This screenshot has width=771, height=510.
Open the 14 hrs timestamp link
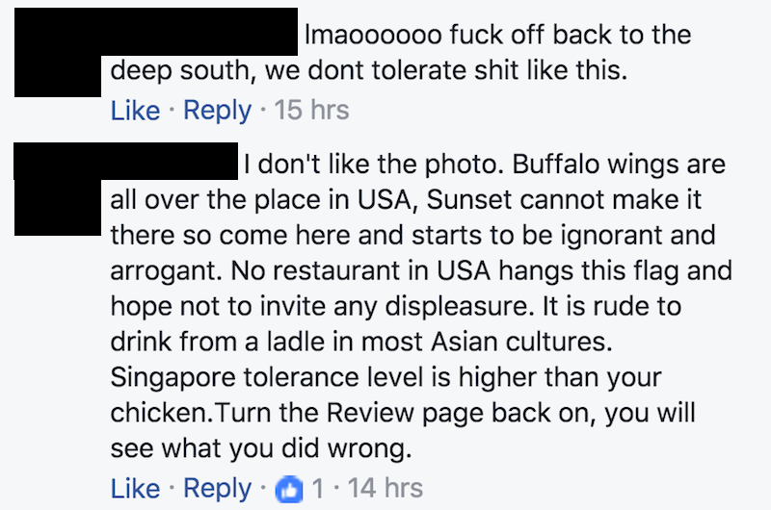point(385,488)
